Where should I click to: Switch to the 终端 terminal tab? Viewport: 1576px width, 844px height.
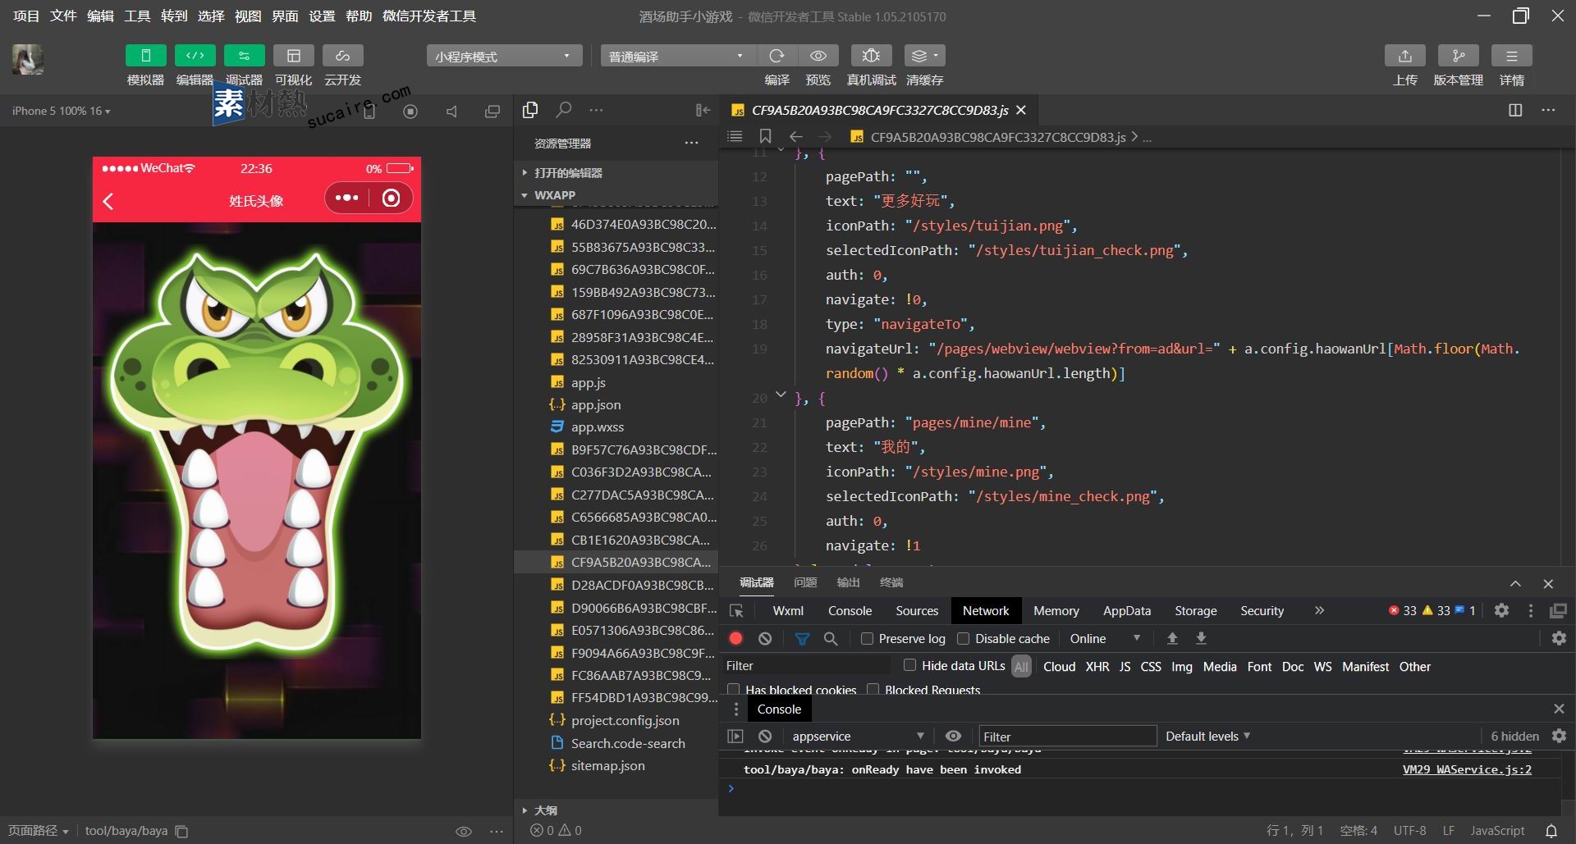(891, 582)
